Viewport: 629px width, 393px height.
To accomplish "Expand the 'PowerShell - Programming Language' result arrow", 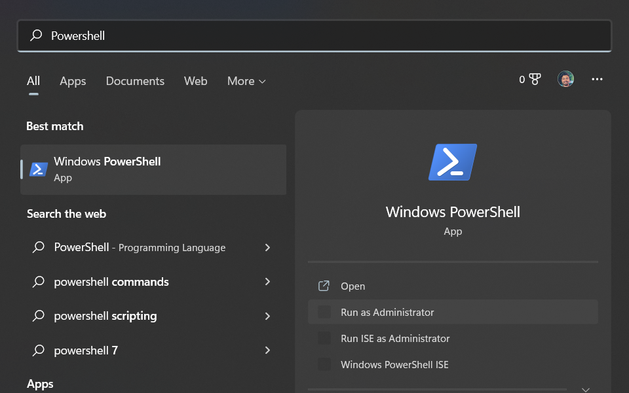I will pos(267,247).
